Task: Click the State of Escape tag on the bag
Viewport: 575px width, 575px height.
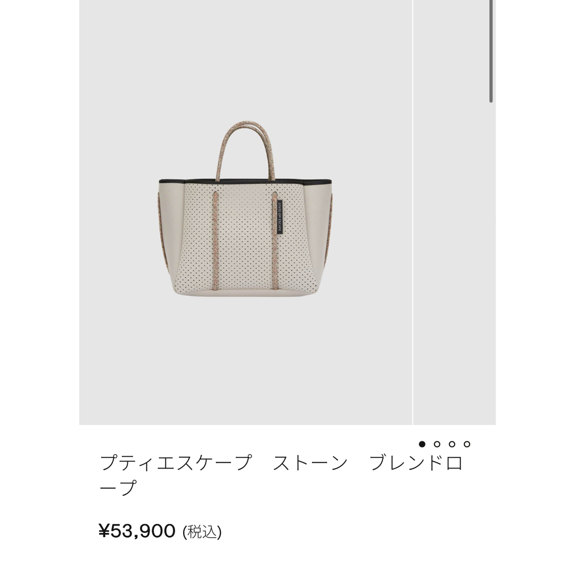Action: [x=280, y=217]
